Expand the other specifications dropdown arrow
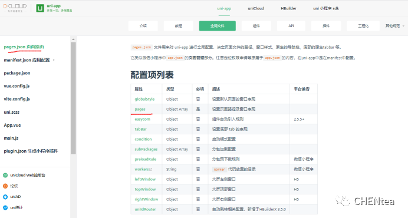This screenshot has height=218, width=408. click(403, 26)
